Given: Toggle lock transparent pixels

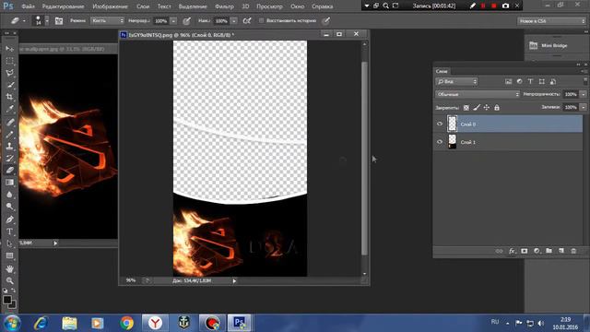Looking at the screenshot, I should pos(466,108).
